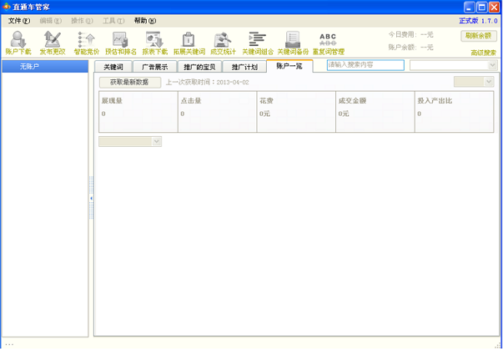
Task: Click the 点击量 statistics cell
Action: coord(218,112)
